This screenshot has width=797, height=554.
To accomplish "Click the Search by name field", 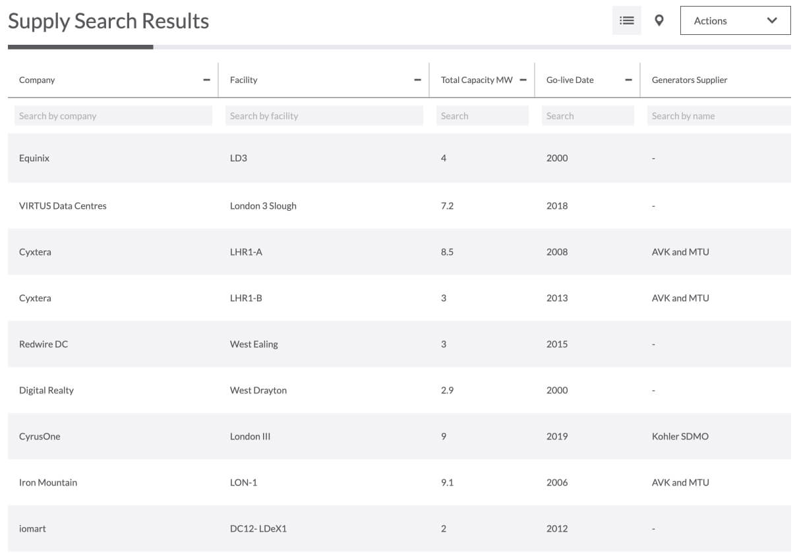I will point(719,116).
